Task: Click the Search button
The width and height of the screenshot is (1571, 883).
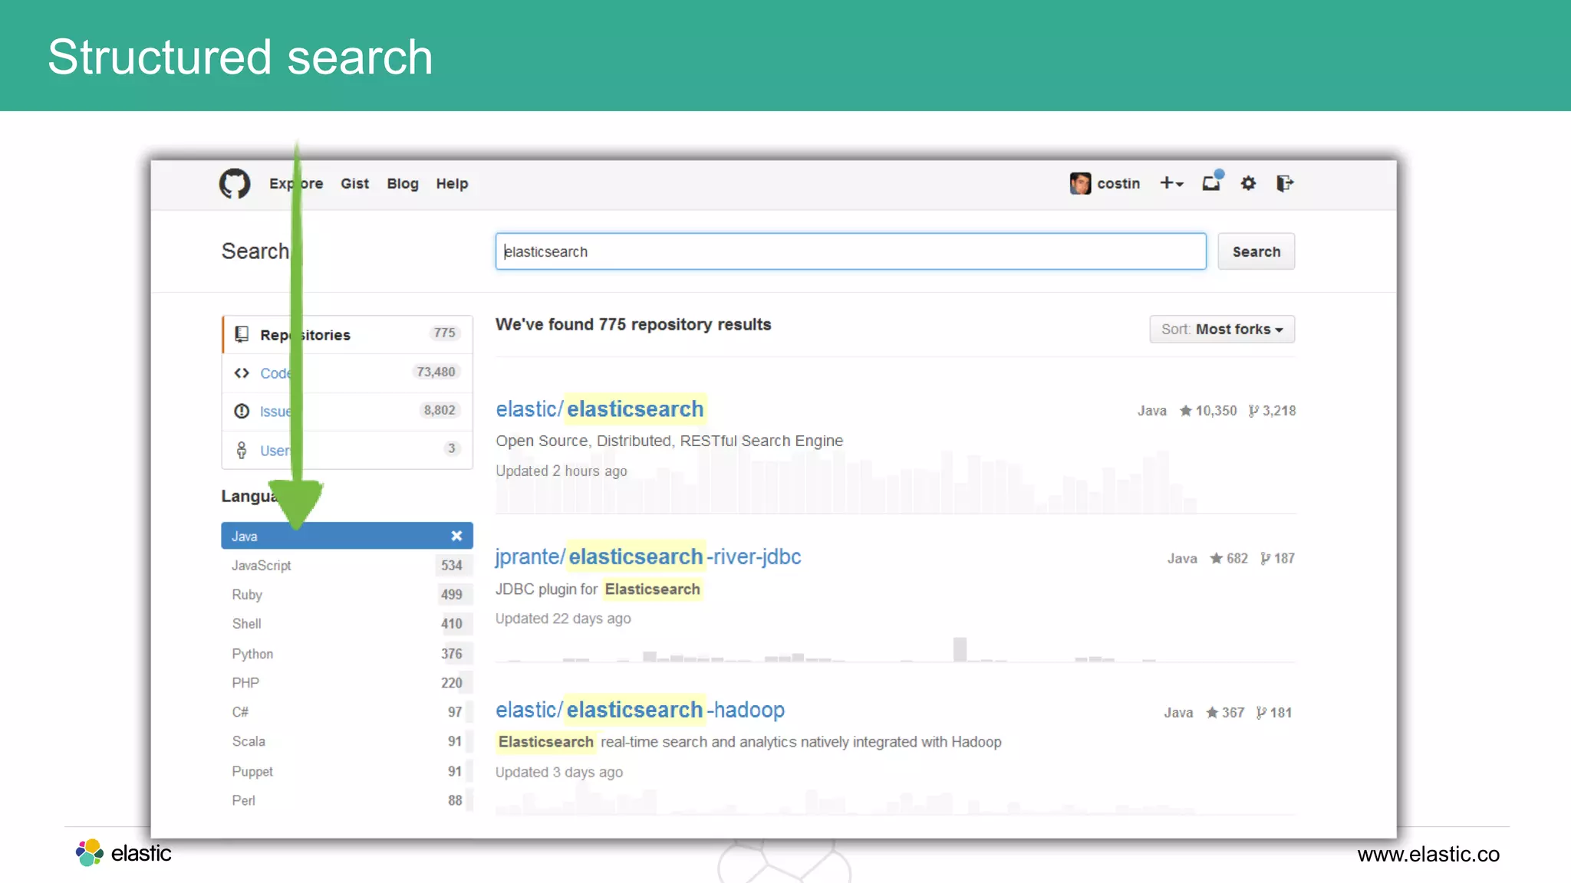Action: 1256,251
